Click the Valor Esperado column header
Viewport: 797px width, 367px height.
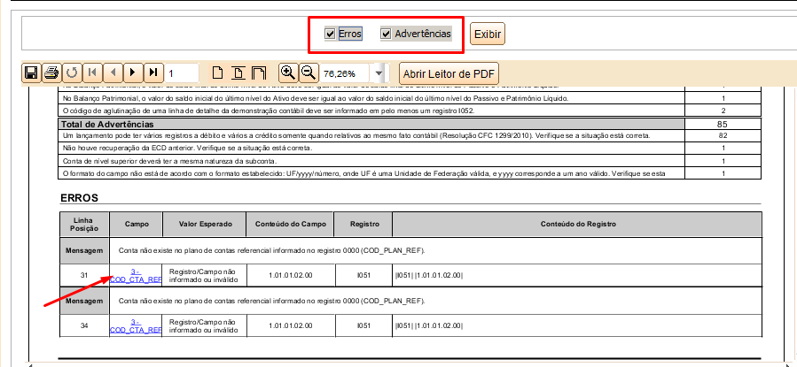pos(205,224)
